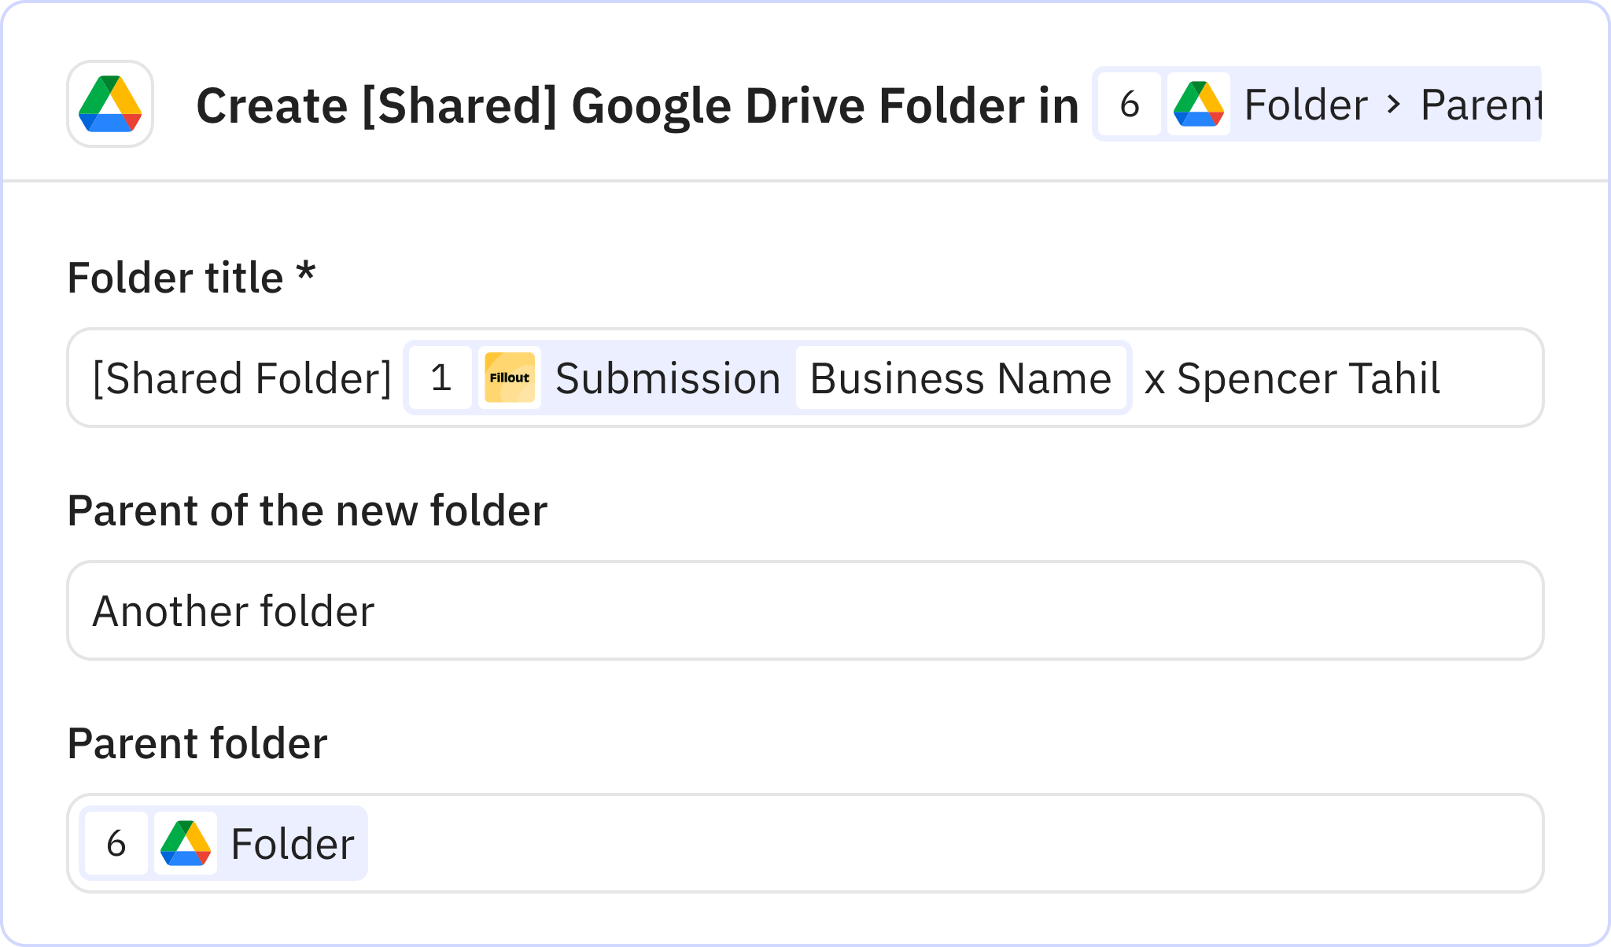Image resolution: width=1611 pixels, height=947 pixels.
Task: Click the step number 6 badge in the header
Action: tap(1129, 104)
